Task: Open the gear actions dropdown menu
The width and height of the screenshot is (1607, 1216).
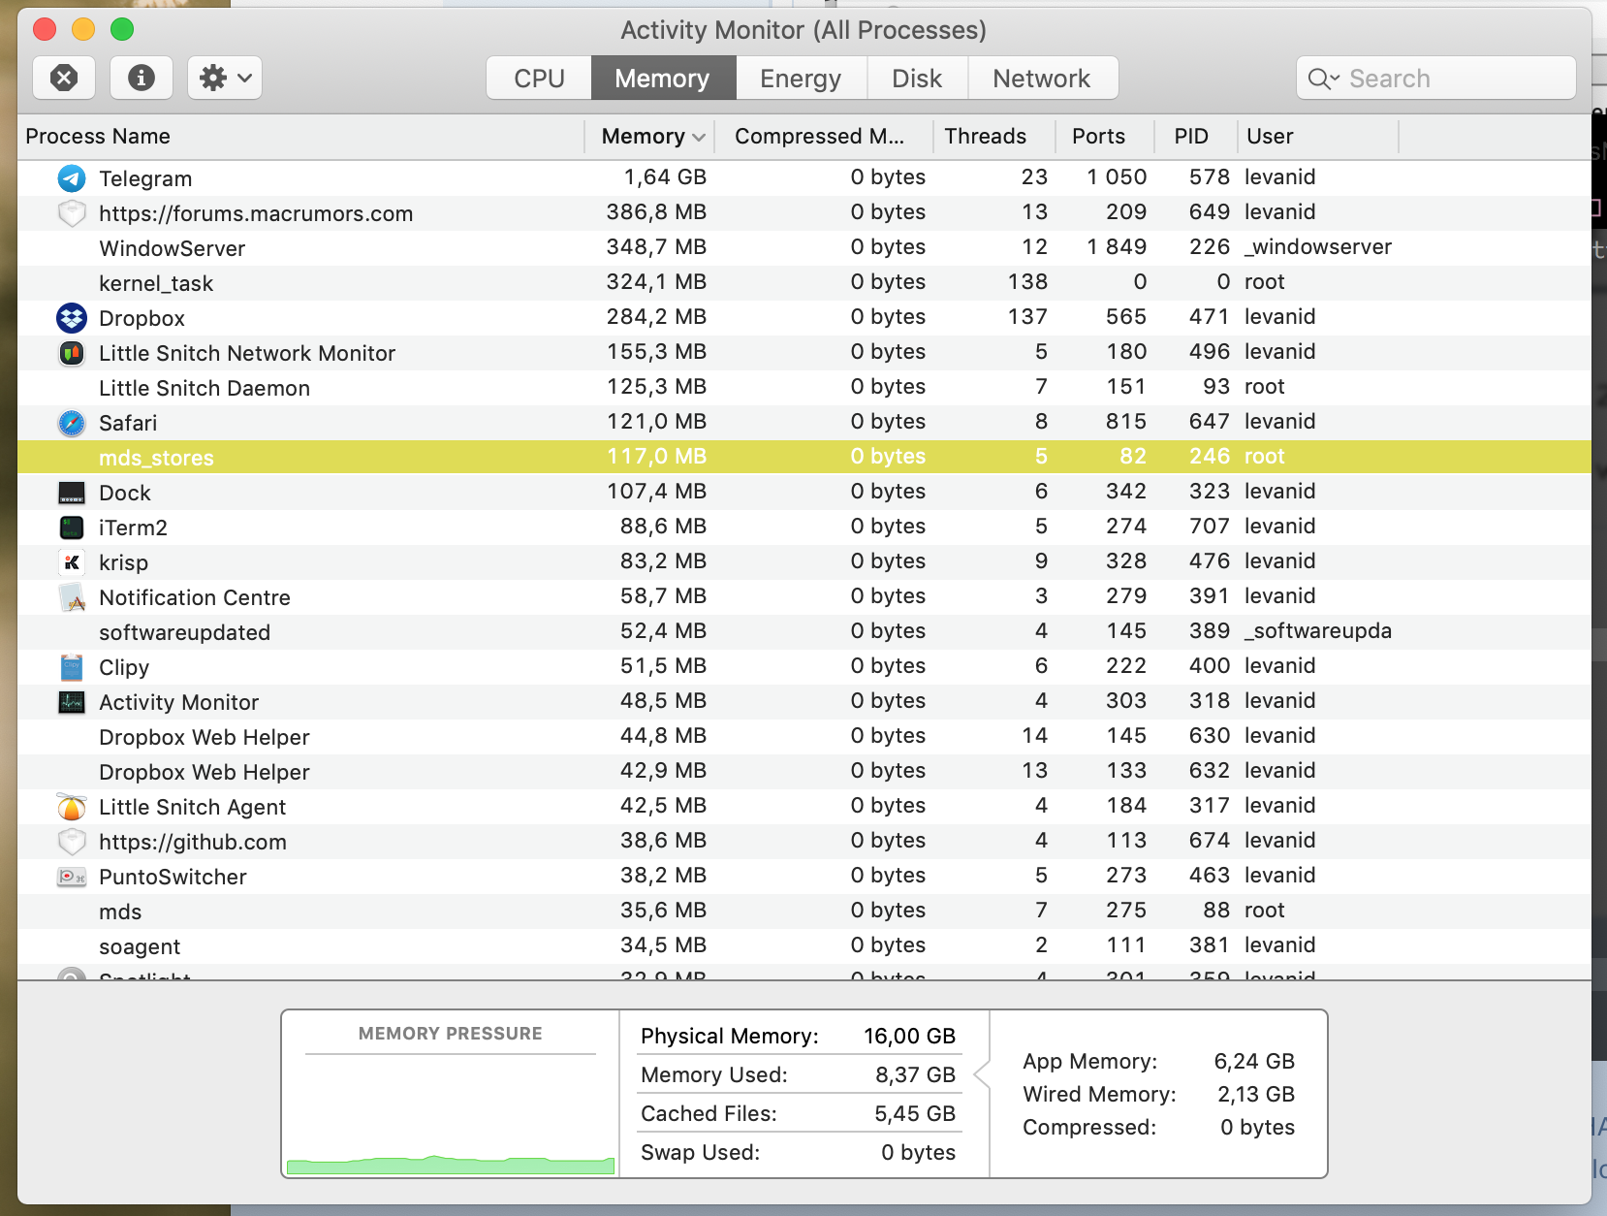Action: (225, 78)
